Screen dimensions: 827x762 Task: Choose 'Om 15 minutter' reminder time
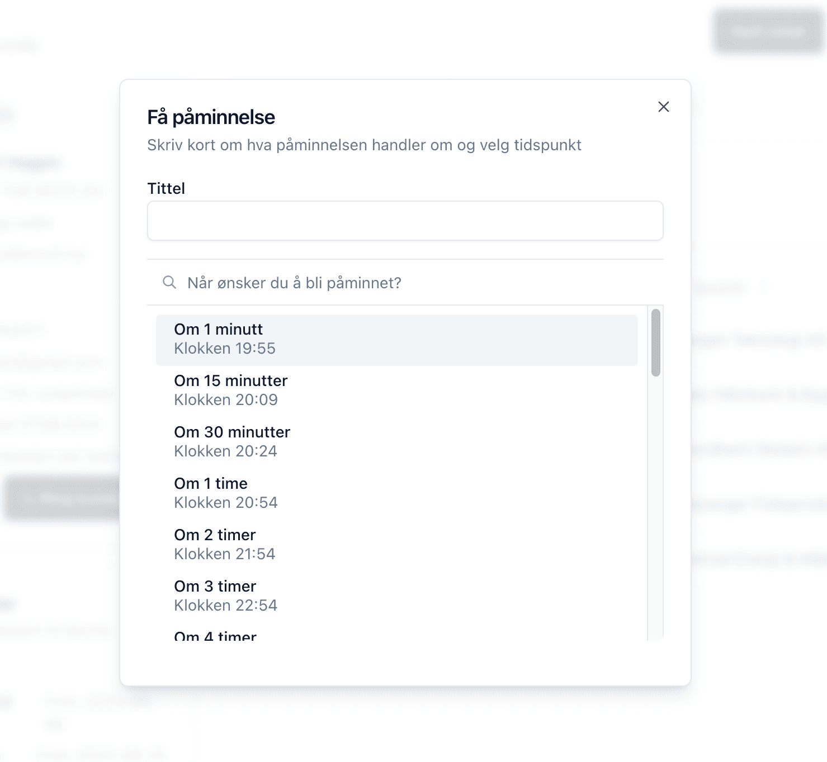coord(396,390)
